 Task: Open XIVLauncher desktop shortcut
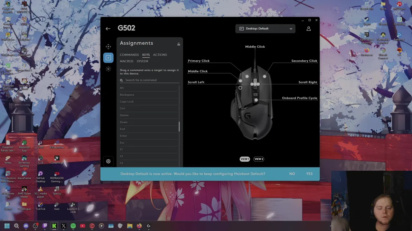(57, 144)
